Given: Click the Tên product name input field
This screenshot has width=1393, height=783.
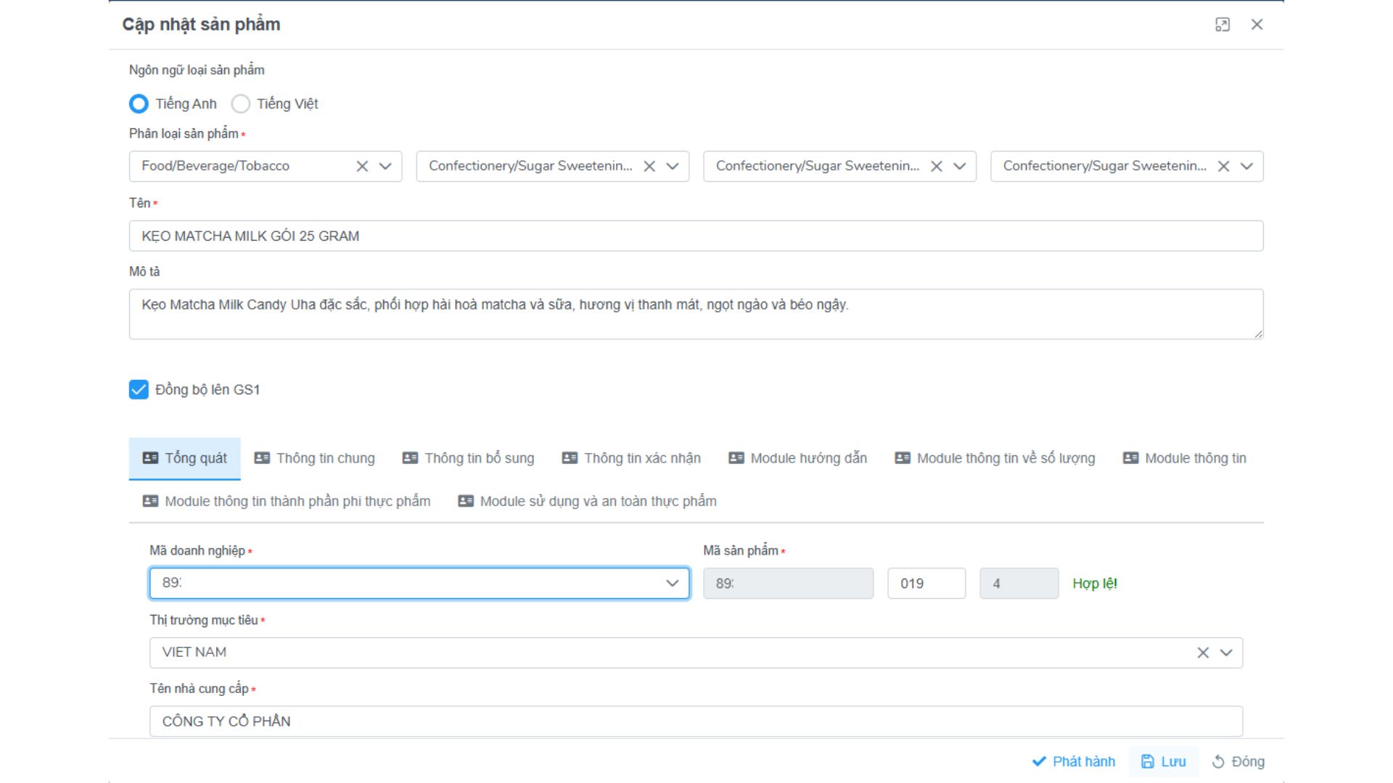Looking at the screenshot, I should (695, 236).
